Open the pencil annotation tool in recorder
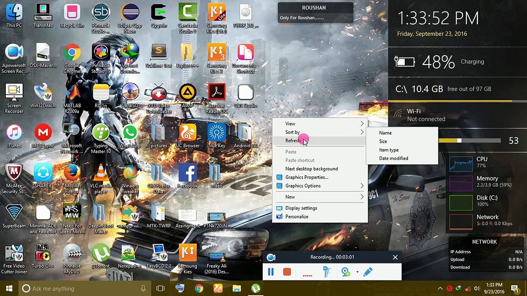Image resolution: width=527 pixels, height=296 pixels. (x=368, y=272)
